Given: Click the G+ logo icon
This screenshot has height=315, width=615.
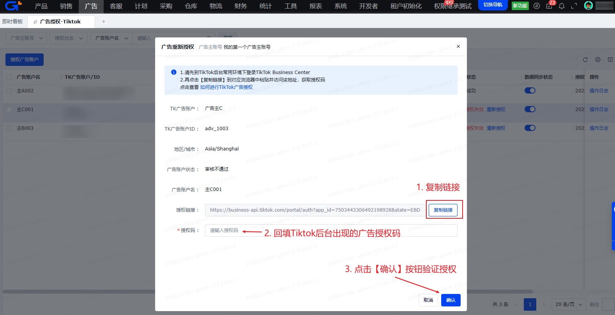Looking at the screenshot, I should tap(13, 6).
